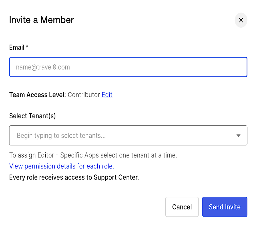Click the Begin typing to select tenants placeholder
Image resolution: width=257 pixels, height=228 pixels.
point(61,136)
